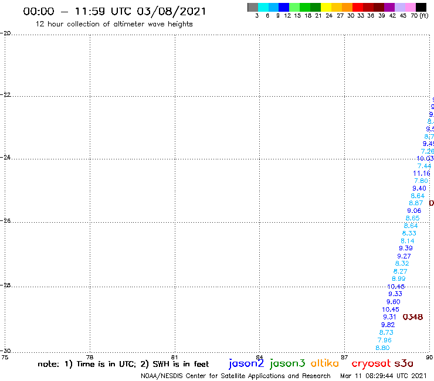Screen dimensions: 434x381
Task: Click the wave height value 9.40
Action: click(419, 188)
